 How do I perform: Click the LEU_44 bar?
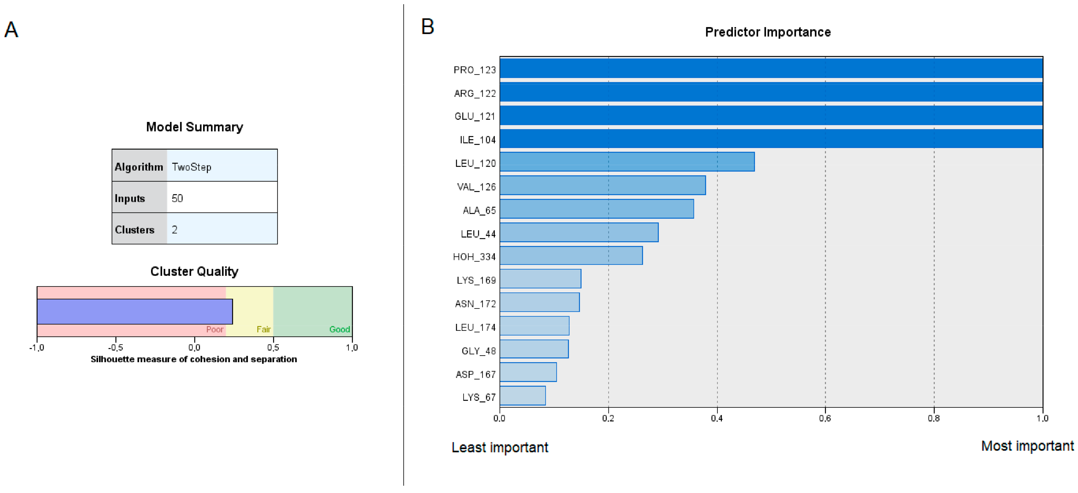pyautogui.click(x=579, y=232)
